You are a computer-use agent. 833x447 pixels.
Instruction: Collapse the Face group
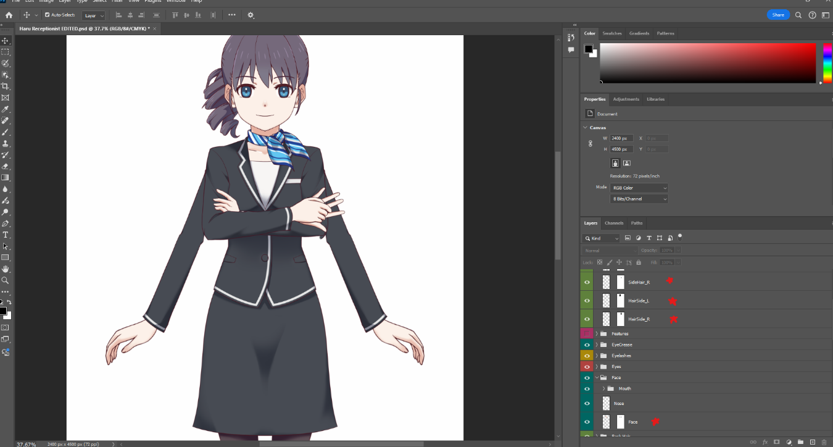click(x=597, y=377)
